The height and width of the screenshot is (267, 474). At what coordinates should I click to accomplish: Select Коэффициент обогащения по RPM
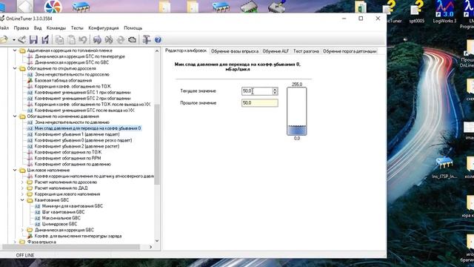tap(67, 158)
